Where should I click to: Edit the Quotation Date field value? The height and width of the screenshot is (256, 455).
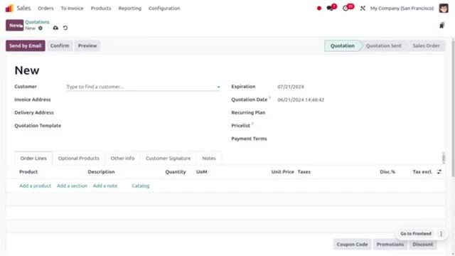(x=301, y=100)
